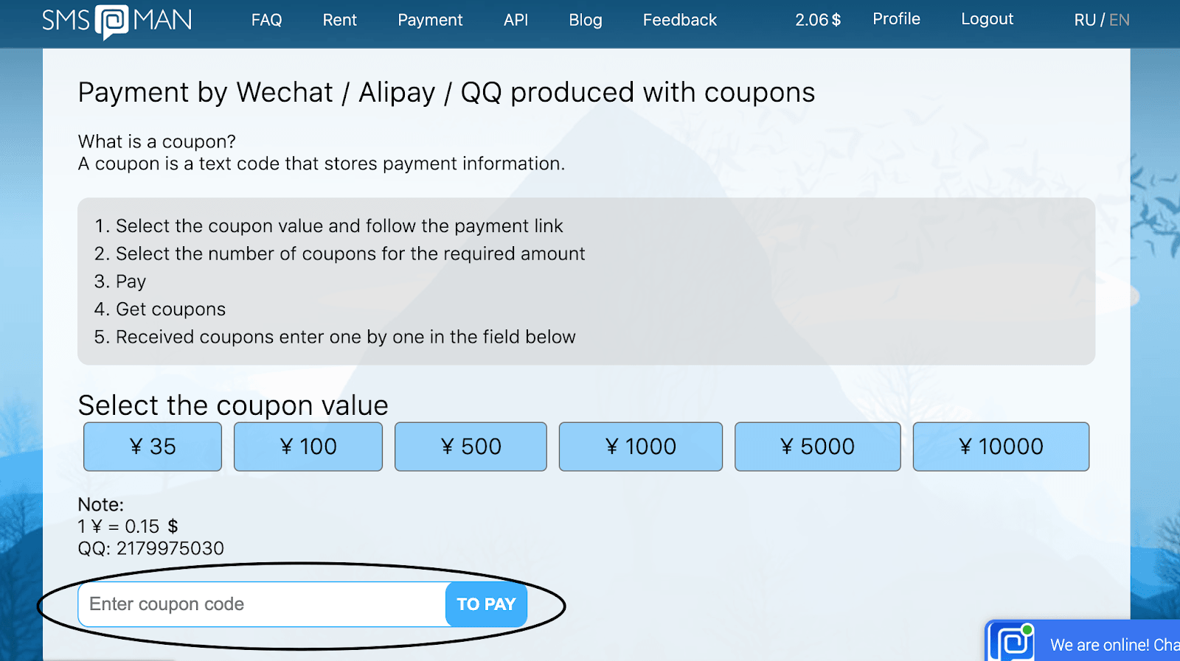Switch language to EN
This screenshot has width=1180, height=661.
1120,20
